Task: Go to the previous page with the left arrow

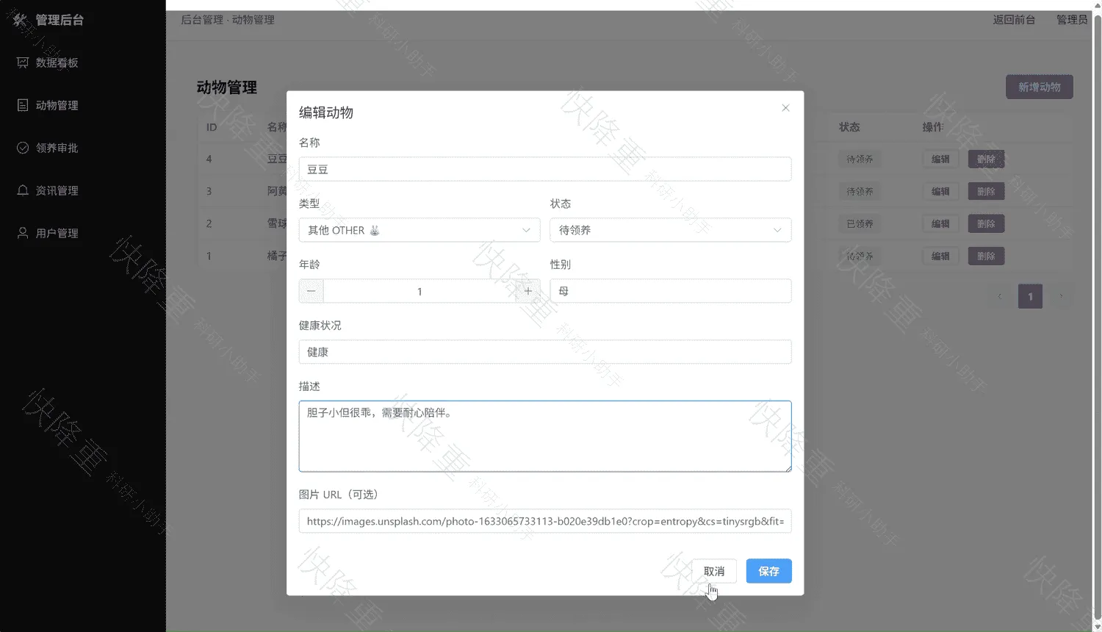Action: pos(999,296)
